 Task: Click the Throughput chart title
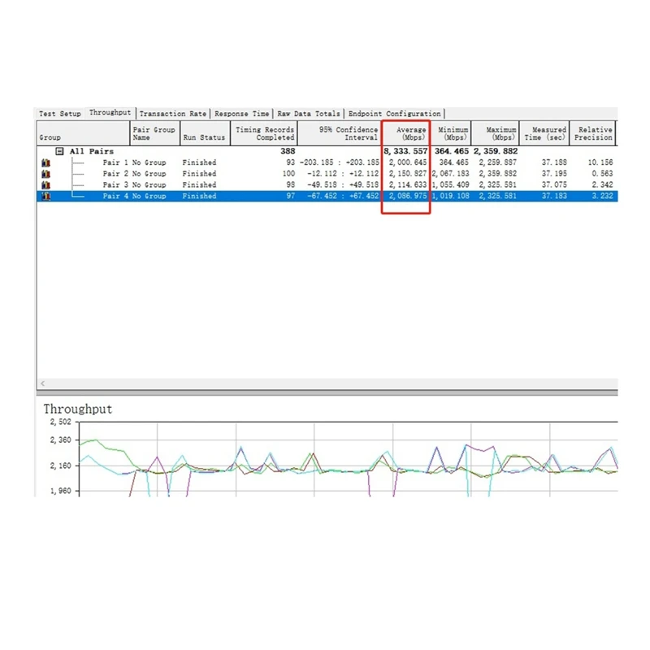coord(78,409)
